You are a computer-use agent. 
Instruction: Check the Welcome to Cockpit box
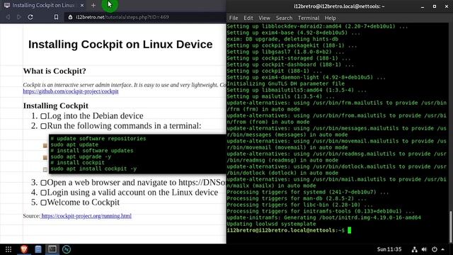point(43,203)
